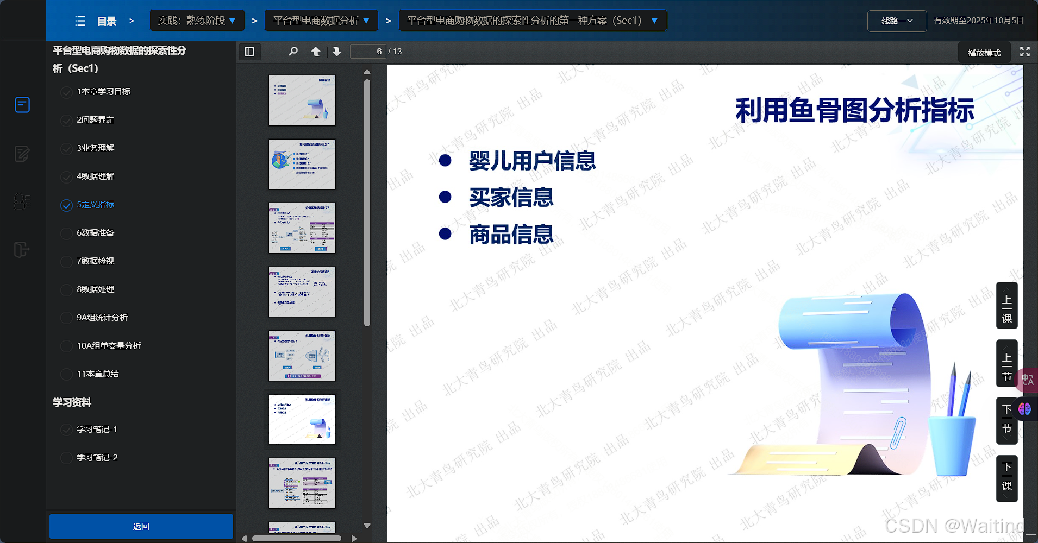This screenshot has height=543, width=1038.
Task: Click the bullet text 商品信息
Action: coord(511,235)
